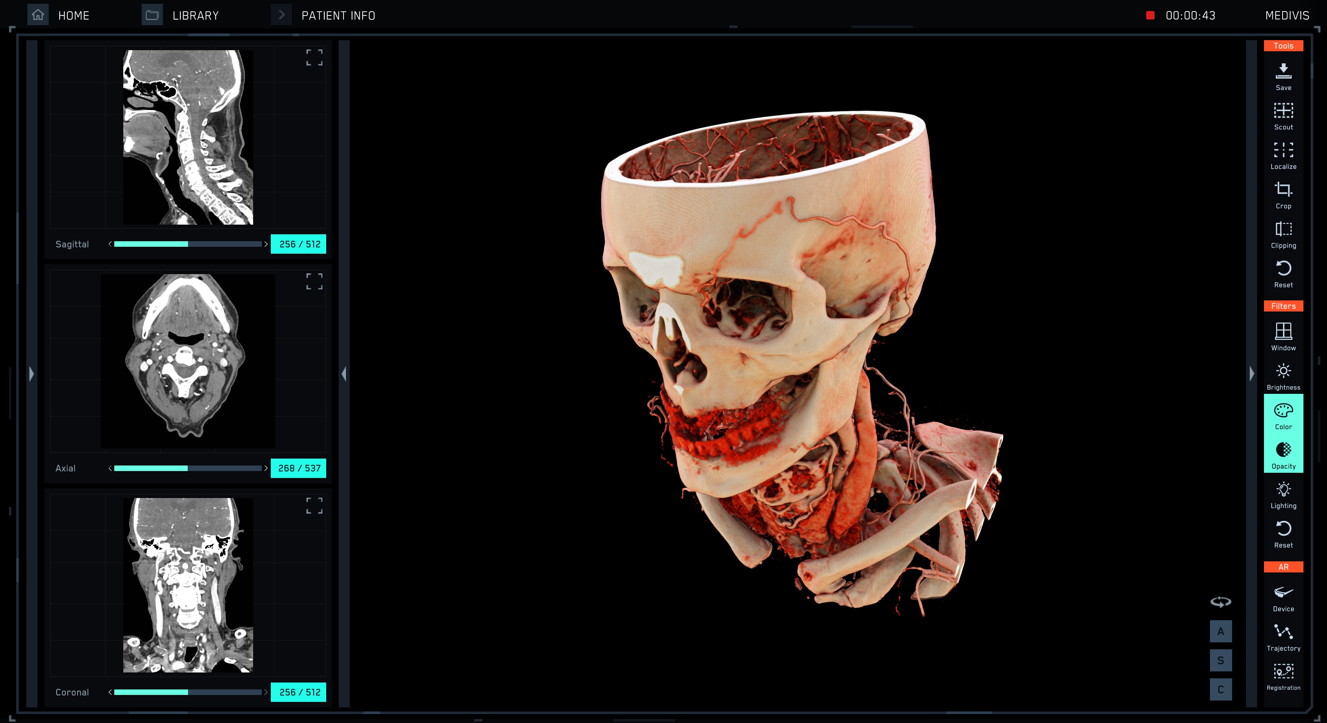This screenshot has width=1327, height=723.
Task: Open the Scout tool
Action: coord(1283,112)
